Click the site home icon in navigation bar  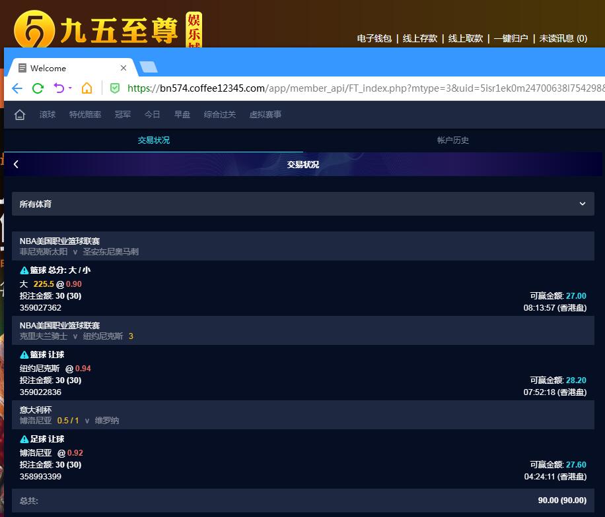20,115
